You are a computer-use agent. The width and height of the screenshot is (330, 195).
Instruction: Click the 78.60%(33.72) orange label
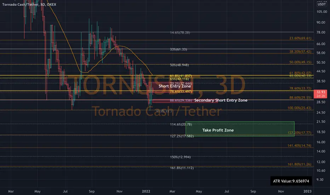(300, 88)
